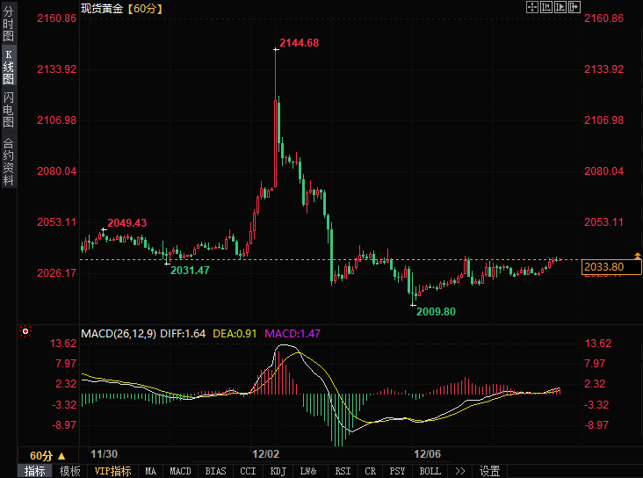Select the K线图 sidebar view
643x478 pixels.
(x=8, y=68)
